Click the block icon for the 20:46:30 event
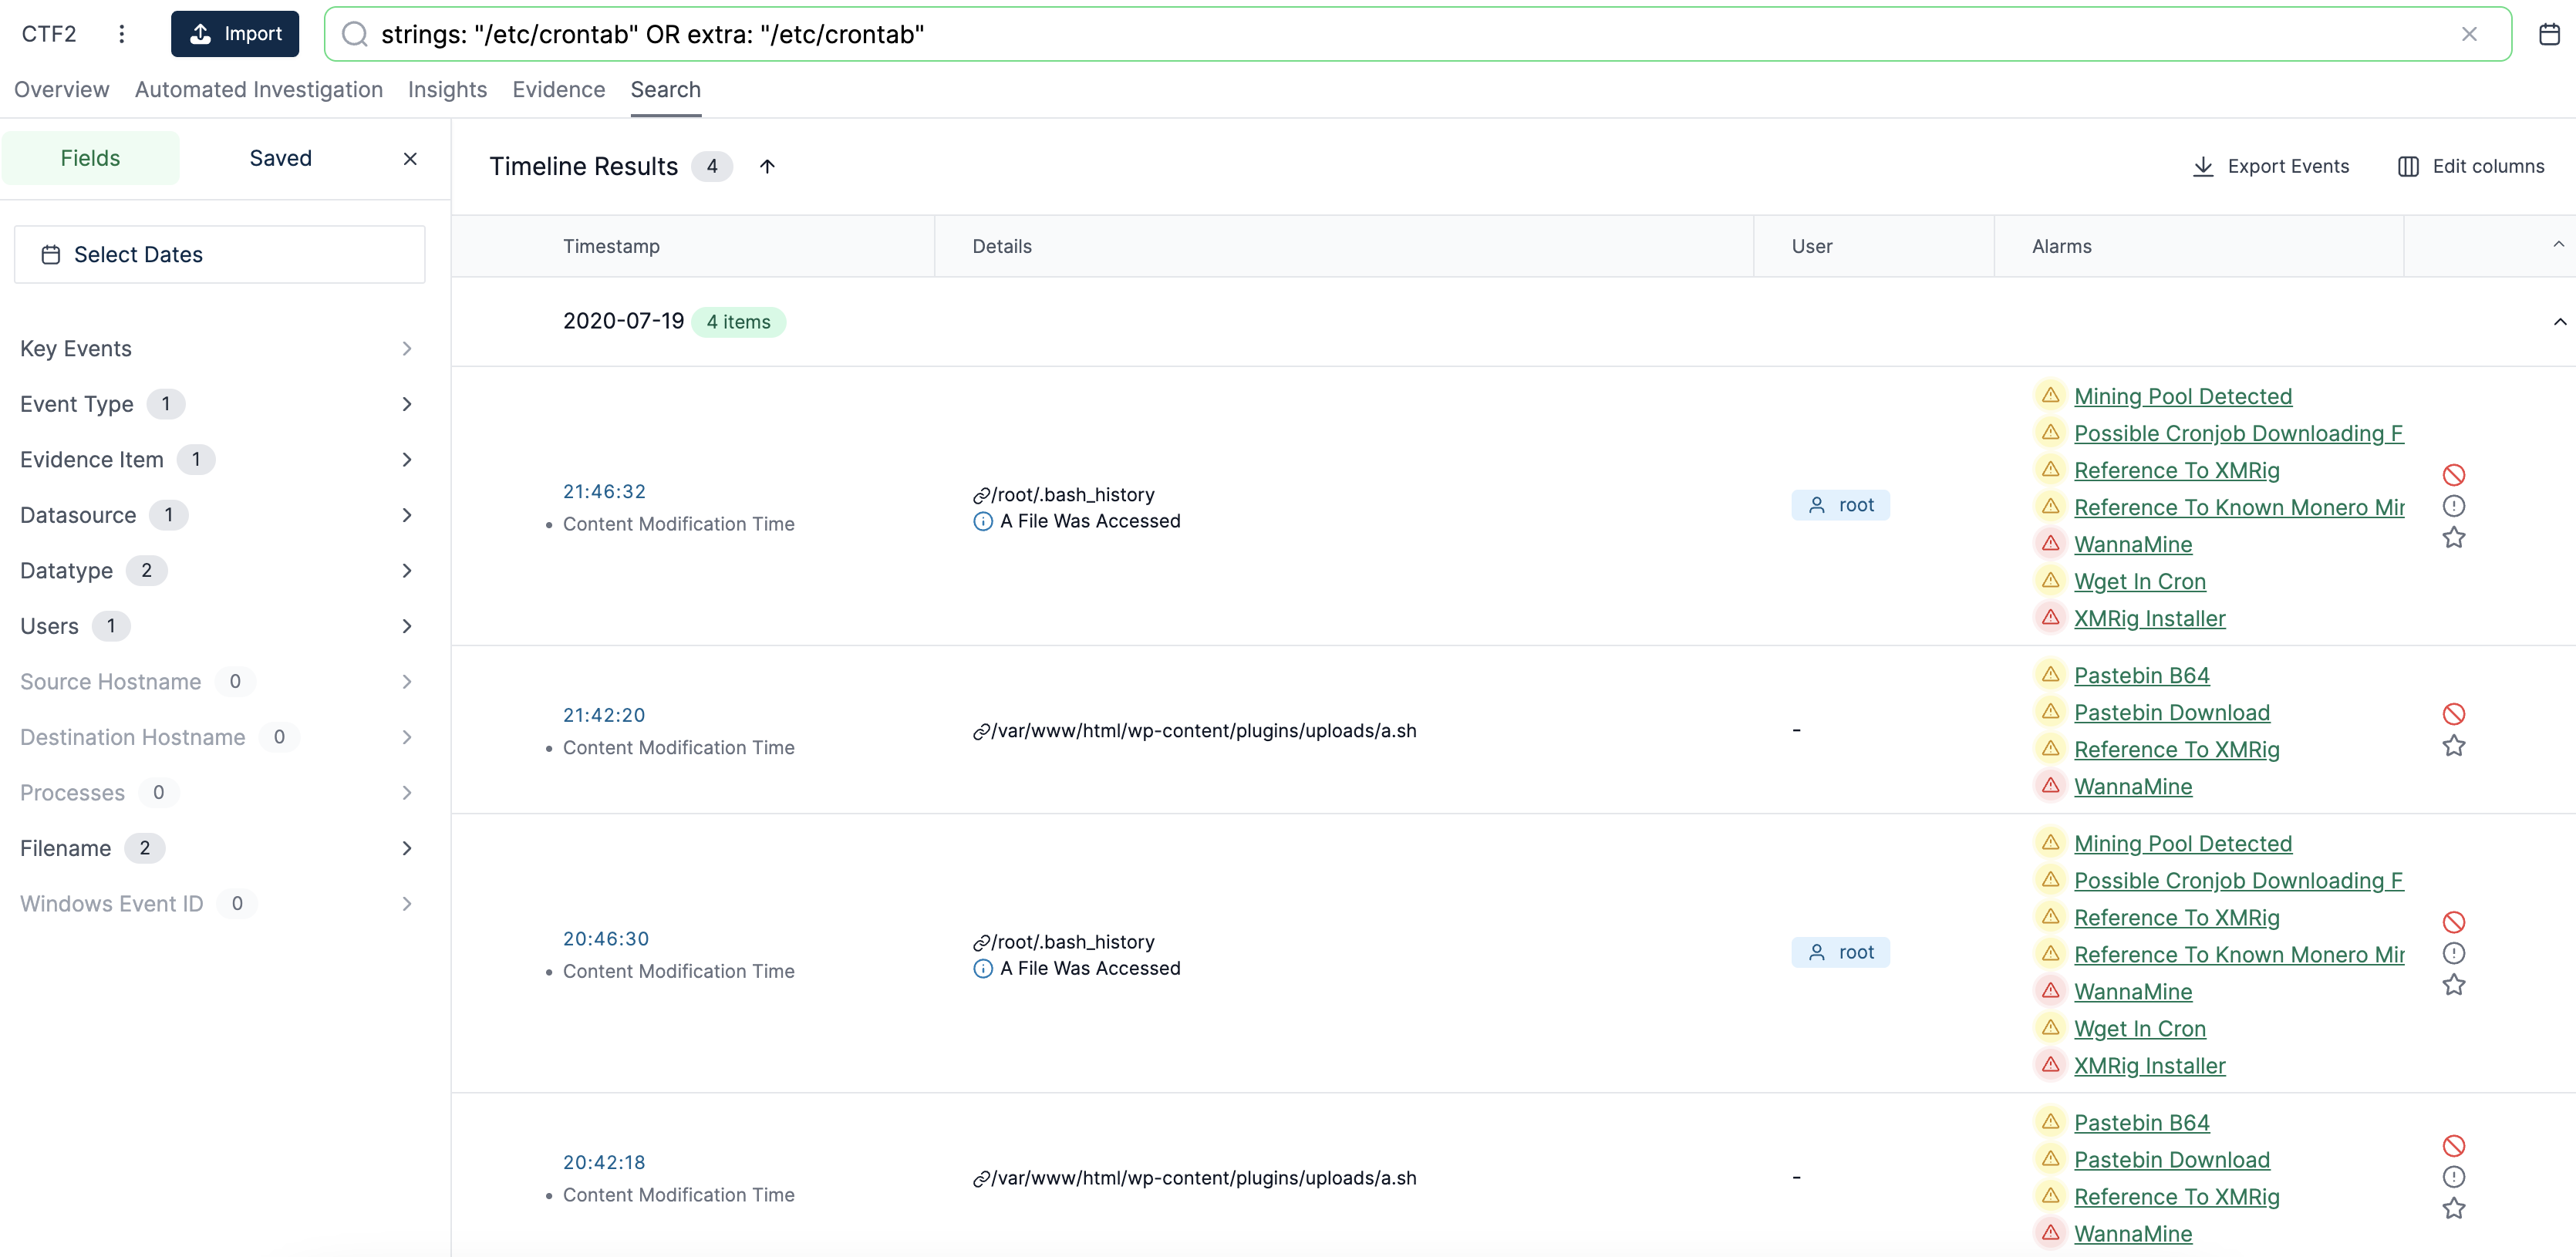Screen dimensions: 2576x1257 point(2454,922)
